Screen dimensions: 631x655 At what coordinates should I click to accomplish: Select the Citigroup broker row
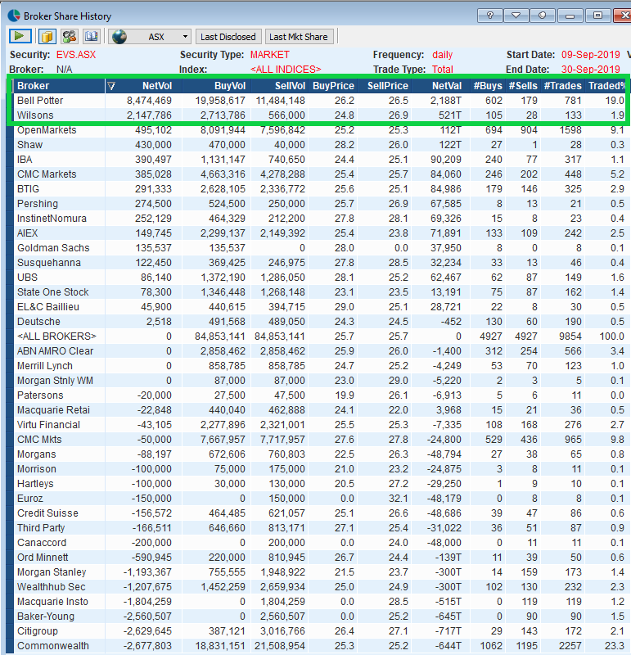point(320,631)
